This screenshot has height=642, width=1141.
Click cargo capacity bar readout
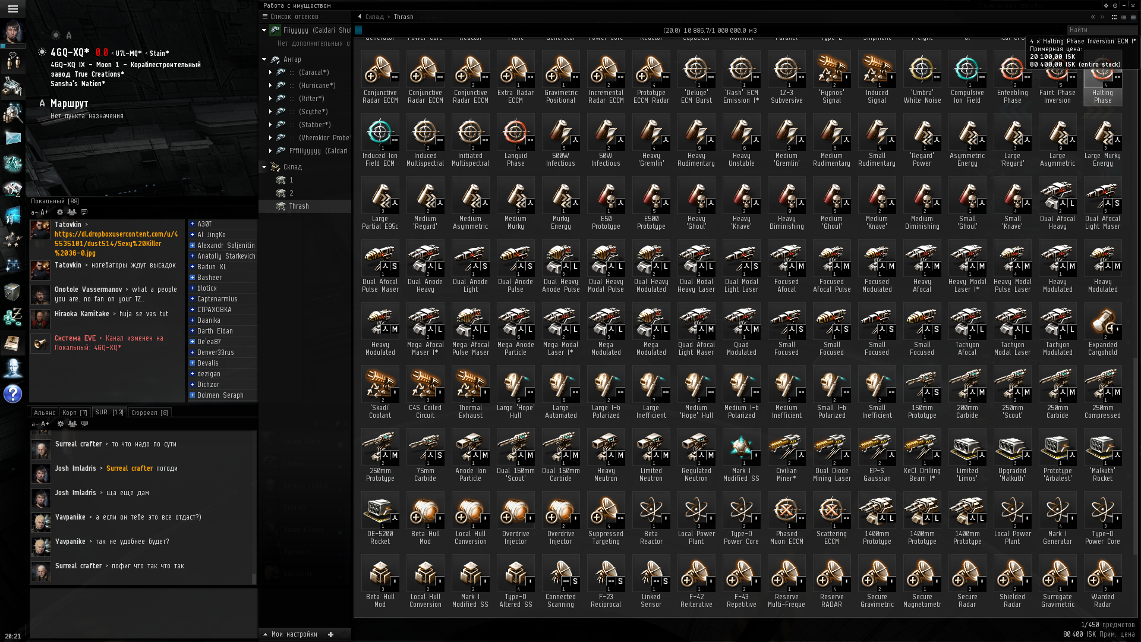(710, 30)
